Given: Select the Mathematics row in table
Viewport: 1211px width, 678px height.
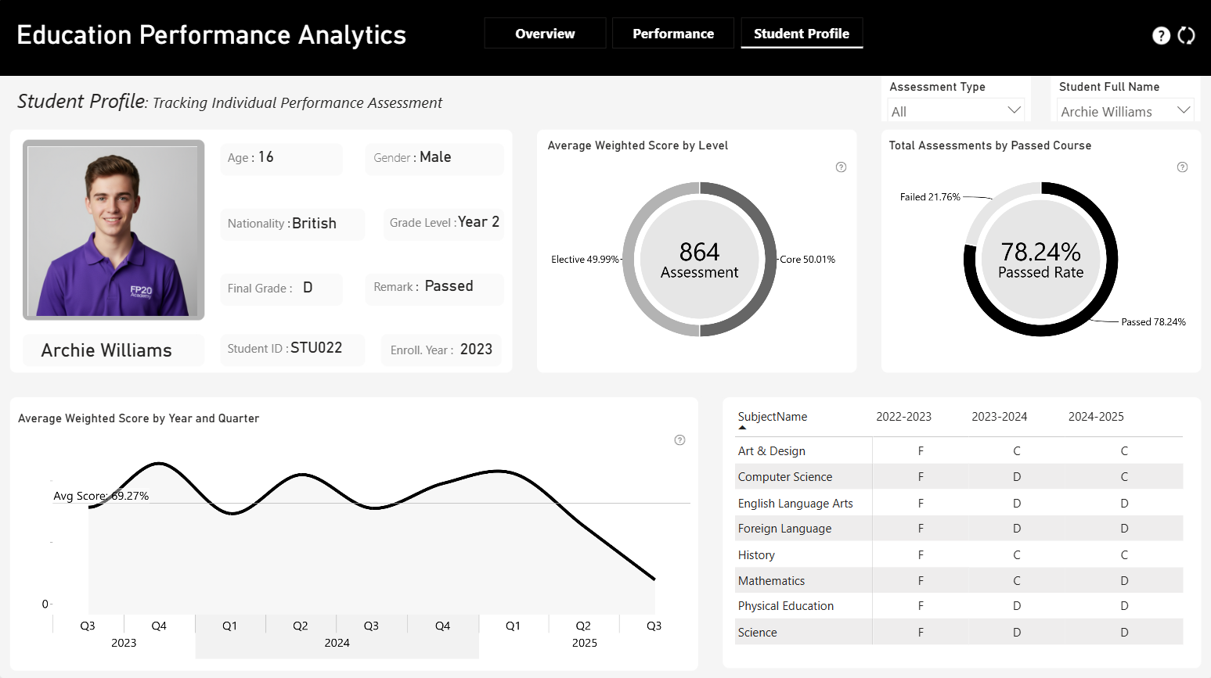Looking at the screenshot, I should pyautogui.click(x=959, y=580).
